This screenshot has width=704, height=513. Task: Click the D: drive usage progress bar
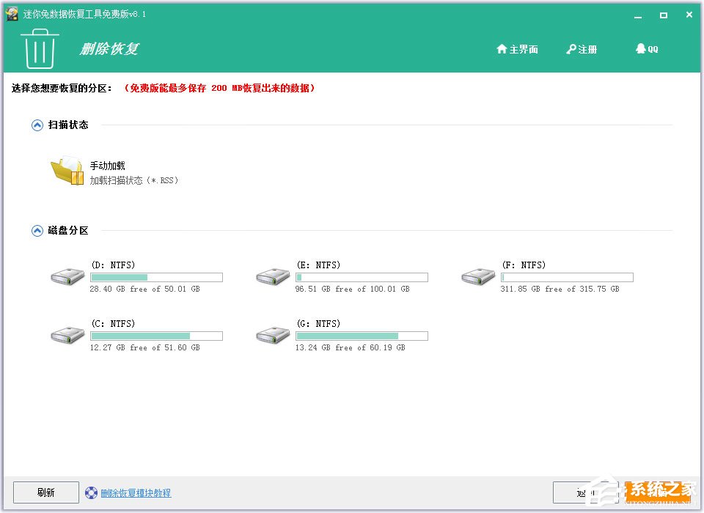[x=155, y=277]
